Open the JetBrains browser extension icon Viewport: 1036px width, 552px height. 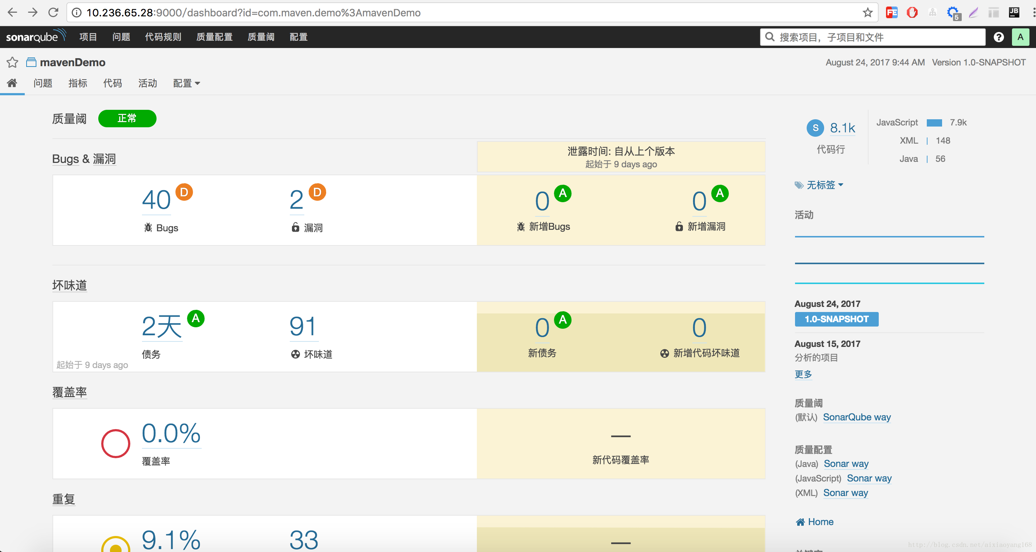(x=1013, y=12)
